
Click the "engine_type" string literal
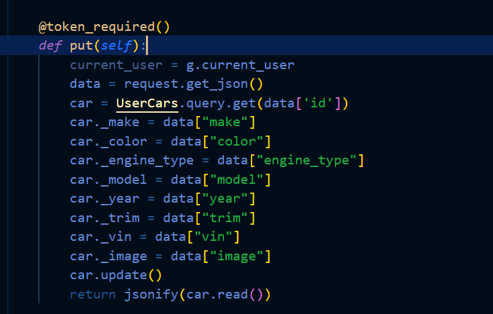click(306, 161)
